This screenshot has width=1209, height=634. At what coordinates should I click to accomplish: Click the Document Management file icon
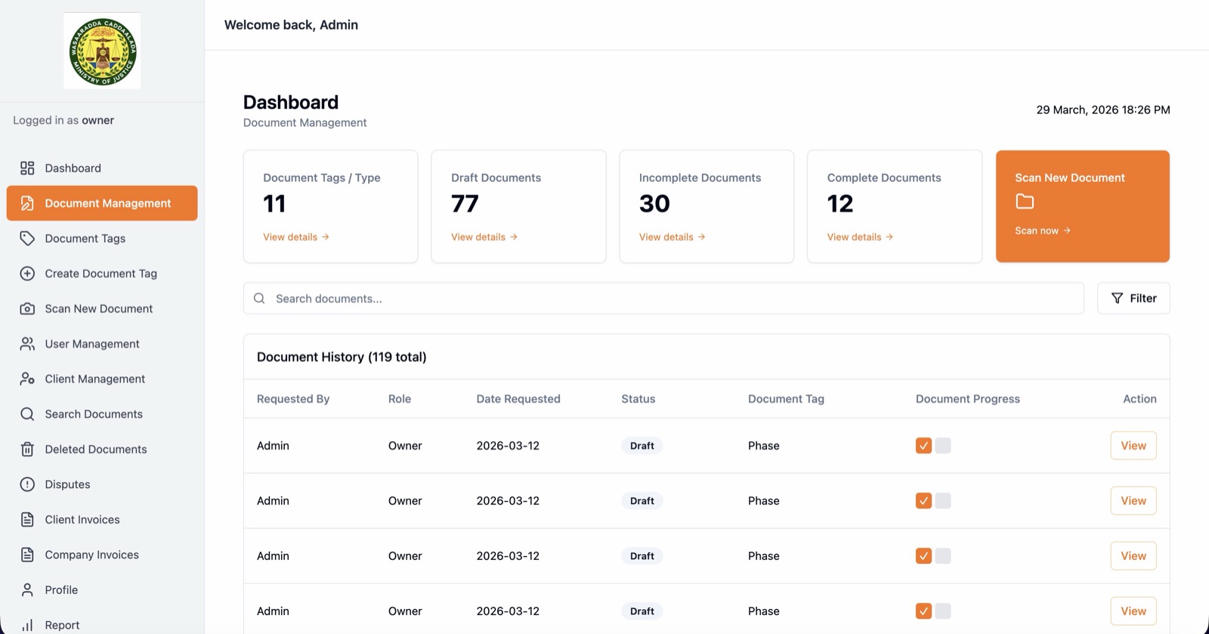(x=27, y=203)
